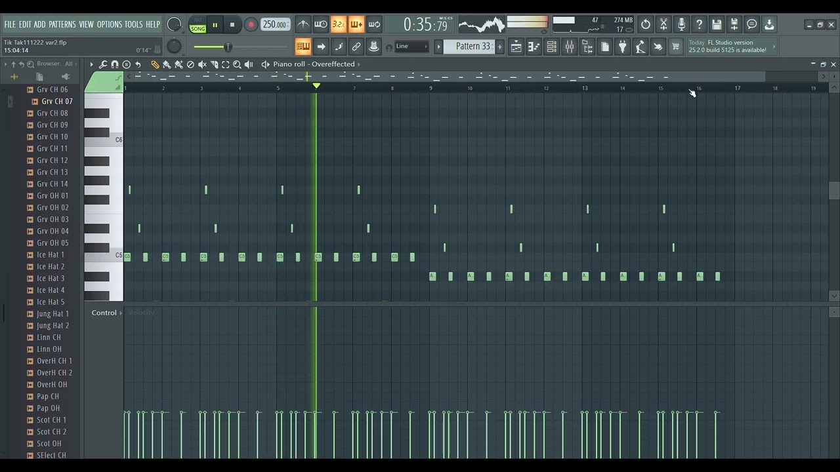840x472 pixels.
Task: Open the Piano roll - Overeffected target channel dropdown
Action: click(317, 64)
